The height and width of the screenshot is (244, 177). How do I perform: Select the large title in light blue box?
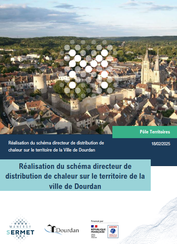point(75,176)
